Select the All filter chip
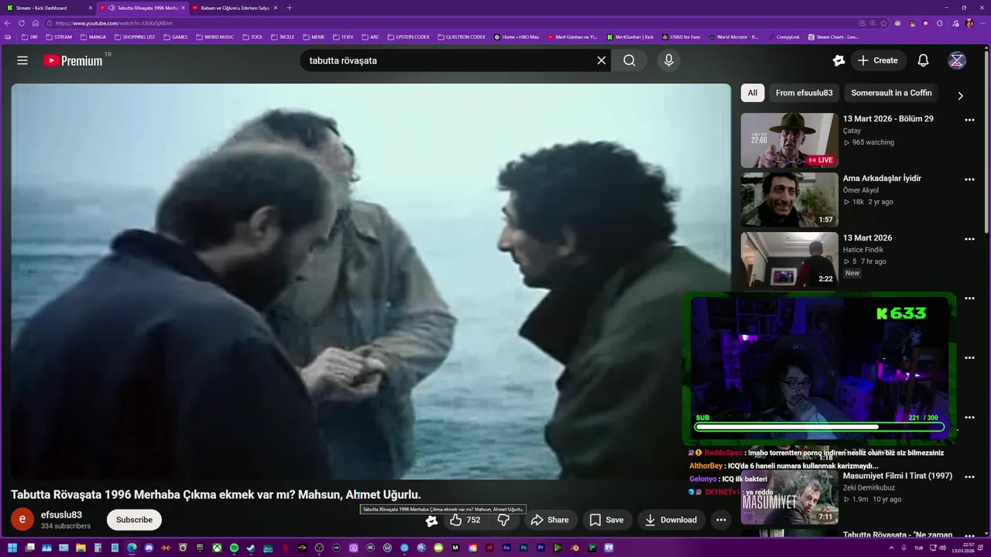The image size is (991, 557). click(x=753, y=93)
